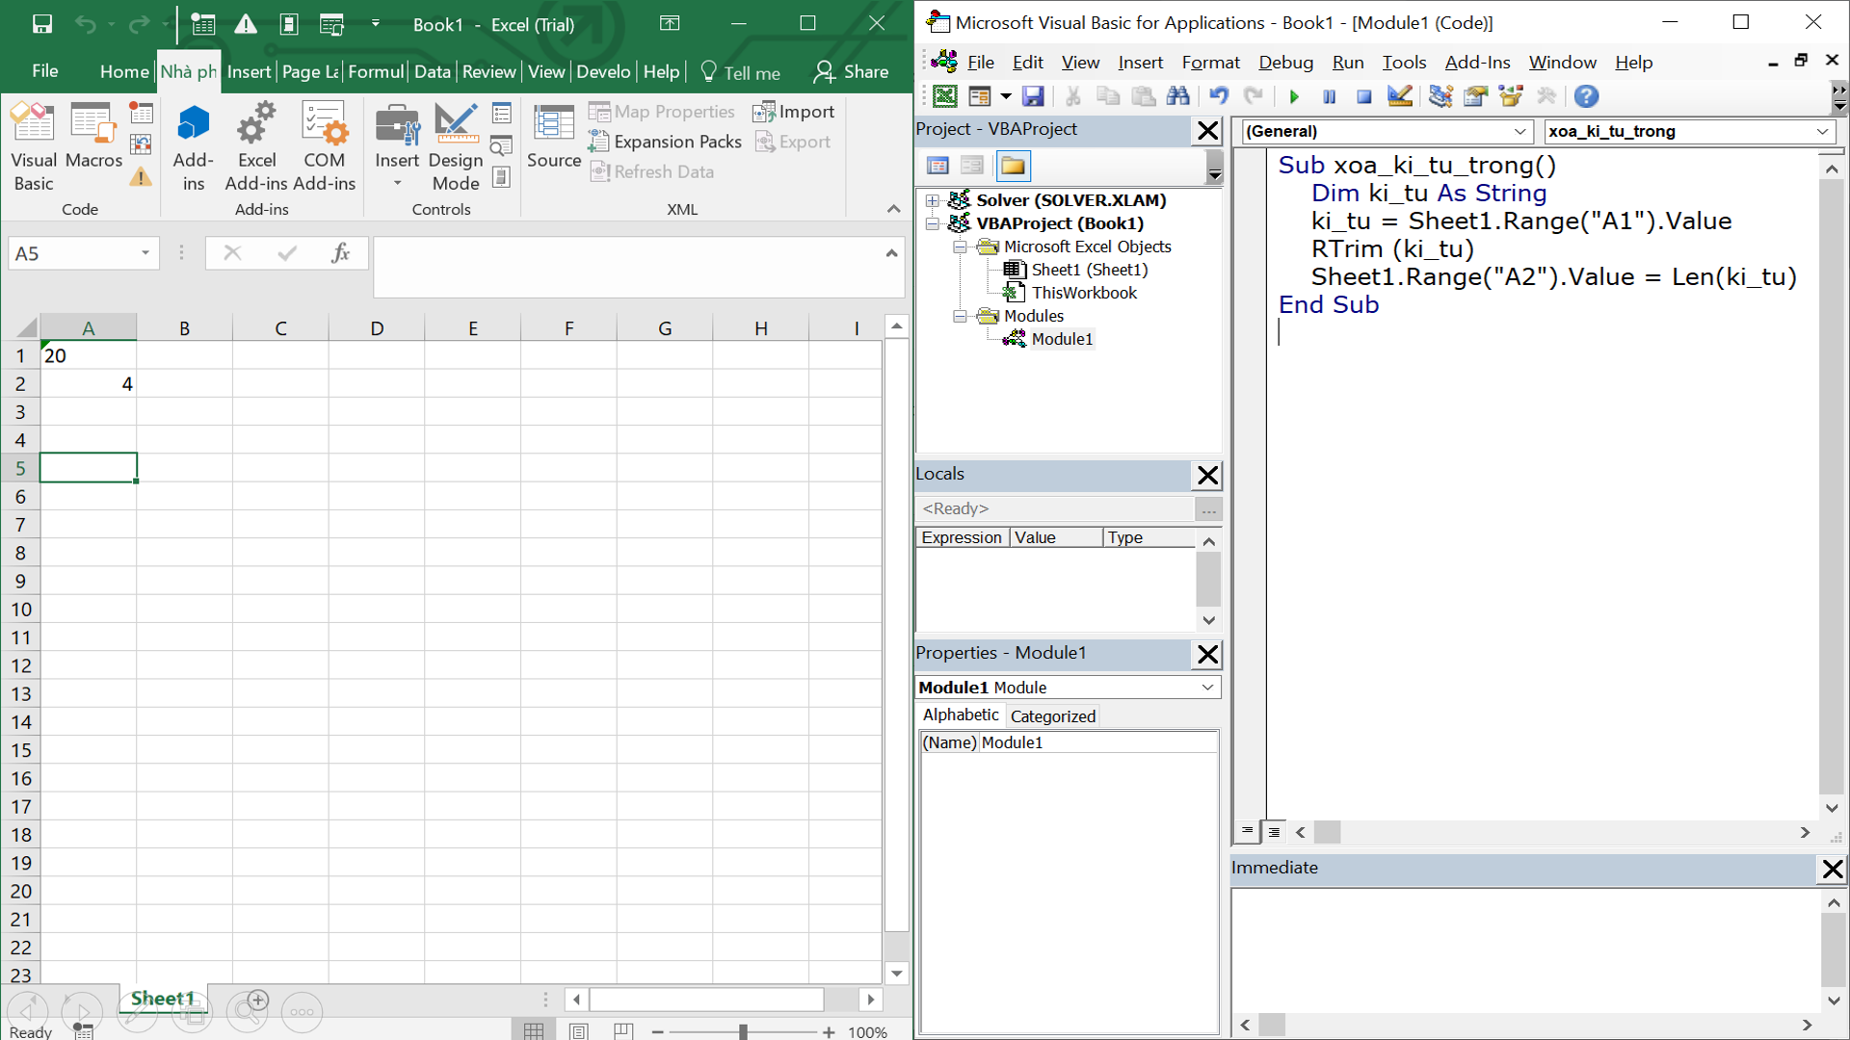Click the Source XML button

pyautogui.click(x=554, y=137)
